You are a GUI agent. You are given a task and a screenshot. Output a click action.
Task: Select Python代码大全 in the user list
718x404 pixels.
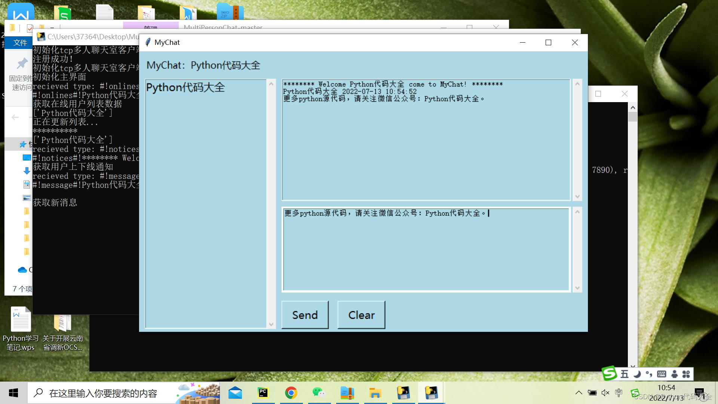[x=185, y=88]
